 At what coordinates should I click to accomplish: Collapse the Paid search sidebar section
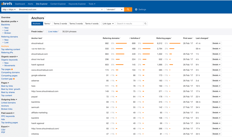pos(8,113)
